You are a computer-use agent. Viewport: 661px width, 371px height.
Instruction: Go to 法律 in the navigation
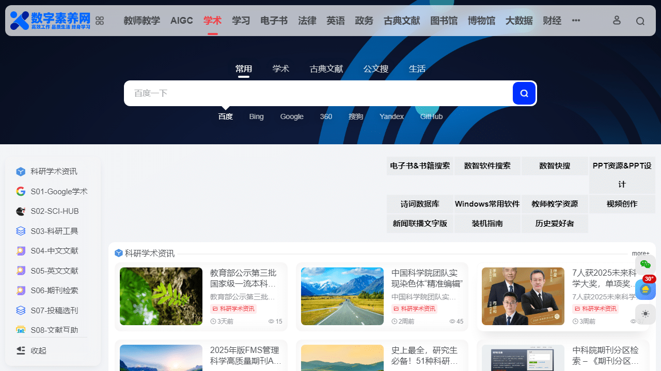[307, 21]
